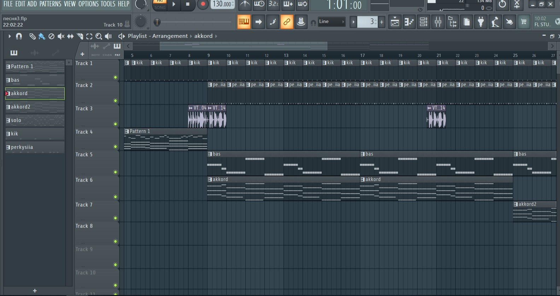560x296 pixels.
Task: Open the playlist options menu arrow
Action: click(10, 36)
